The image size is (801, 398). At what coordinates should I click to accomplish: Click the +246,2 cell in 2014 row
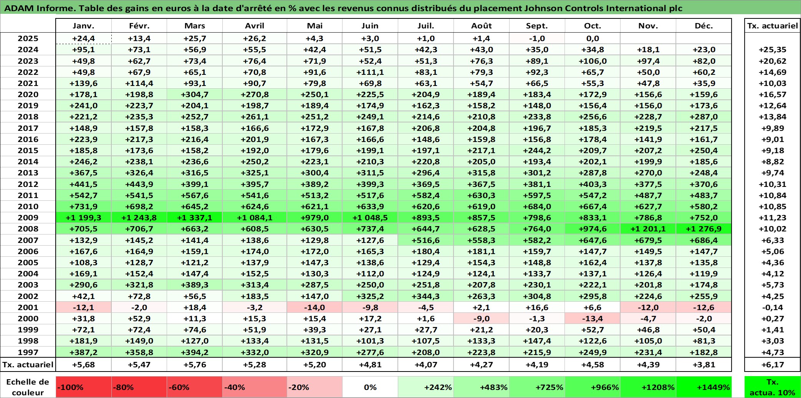[x=84, y=162]
